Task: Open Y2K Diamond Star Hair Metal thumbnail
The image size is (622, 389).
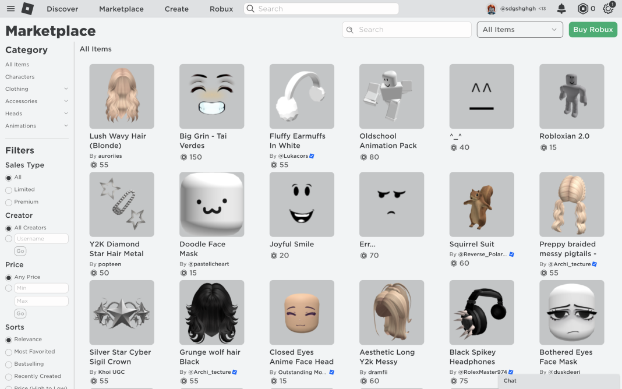Action: point(122,204)
